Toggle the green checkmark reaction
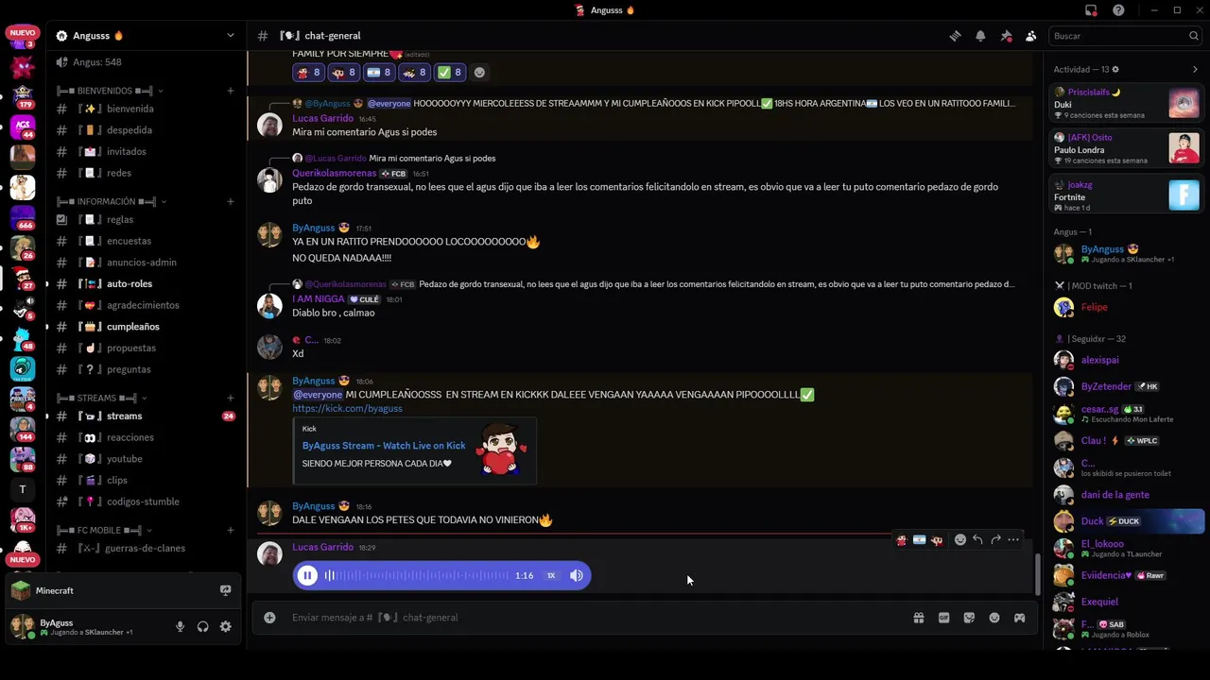 [x=449, y=72]
